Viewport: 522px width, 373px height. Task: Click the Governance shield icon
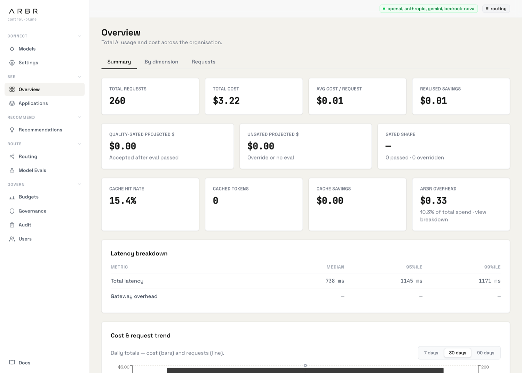pos(12,211)
